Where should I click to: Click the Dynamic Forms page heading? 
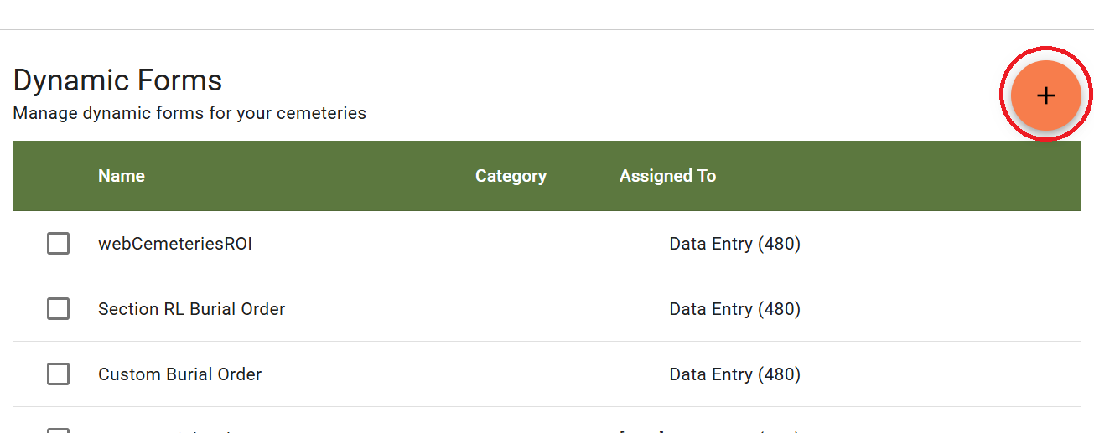tap(118, 80)
